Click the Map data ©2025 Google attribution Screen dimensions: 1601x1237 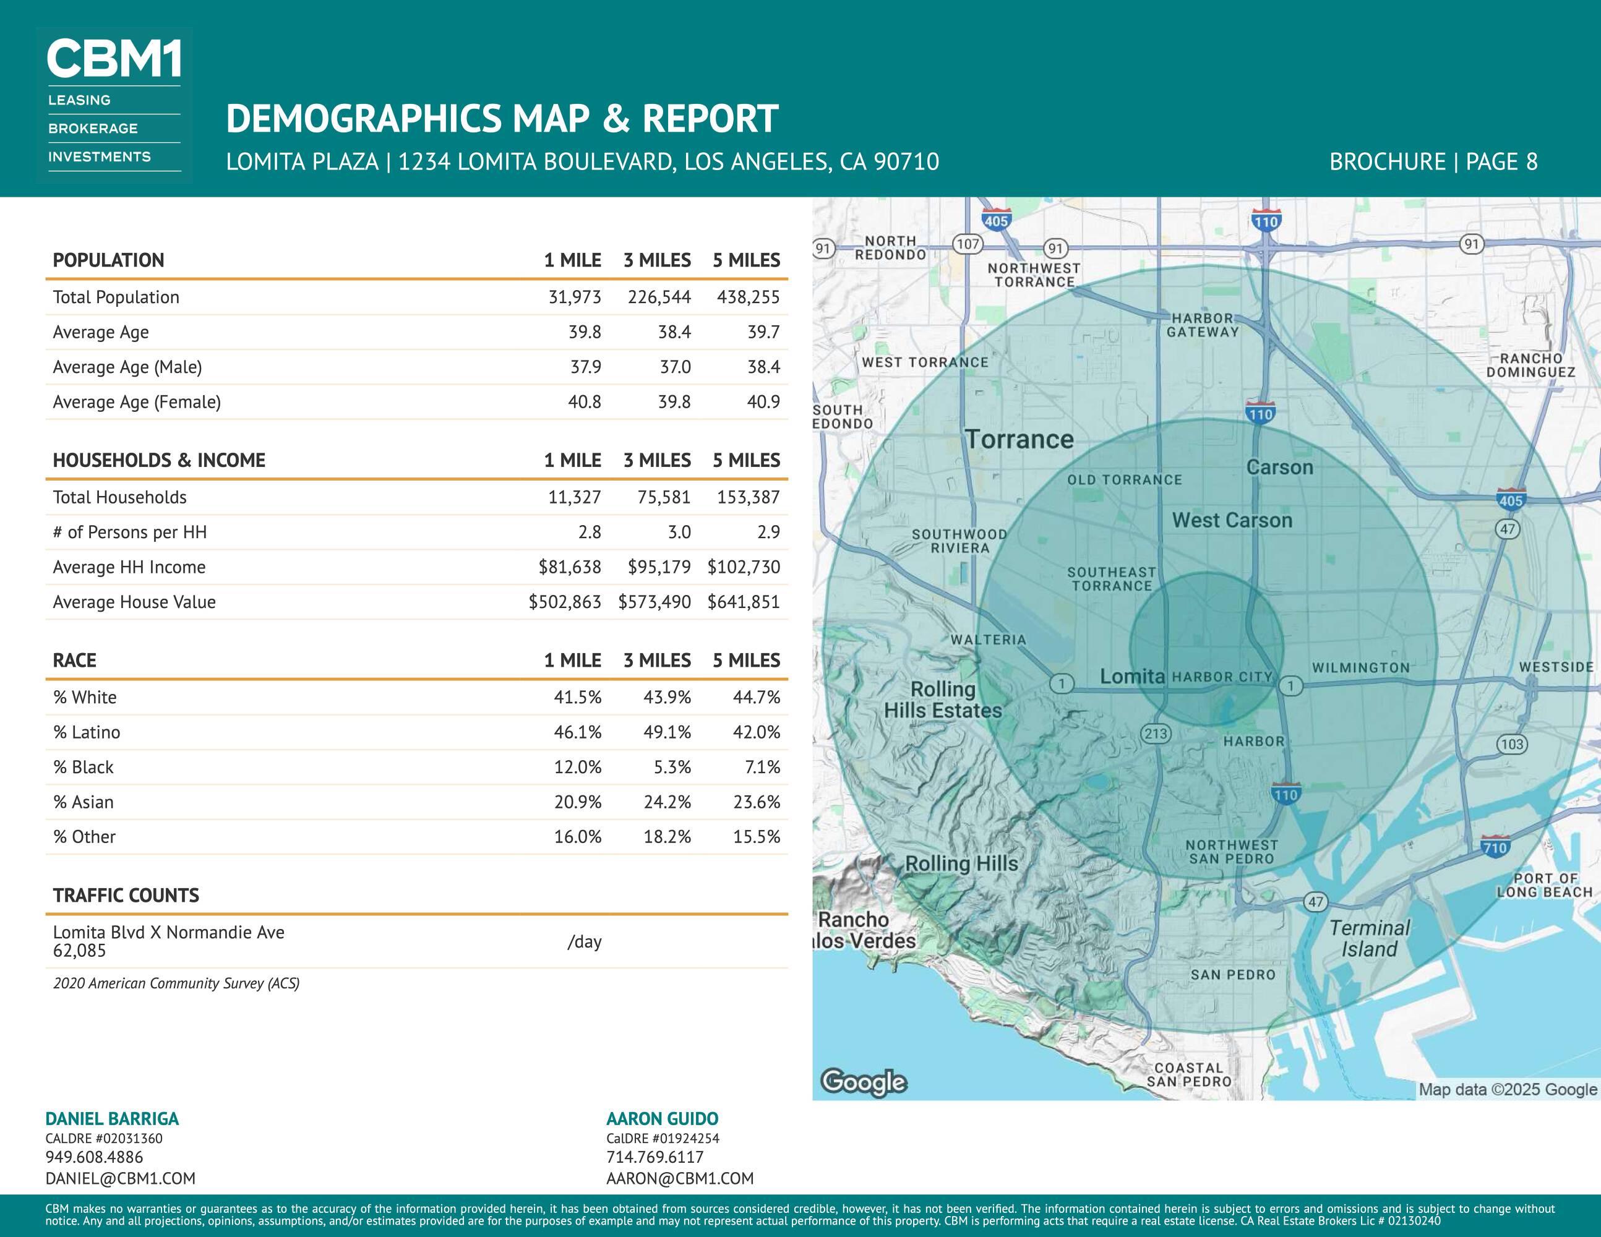(x=1507, y=1089)
